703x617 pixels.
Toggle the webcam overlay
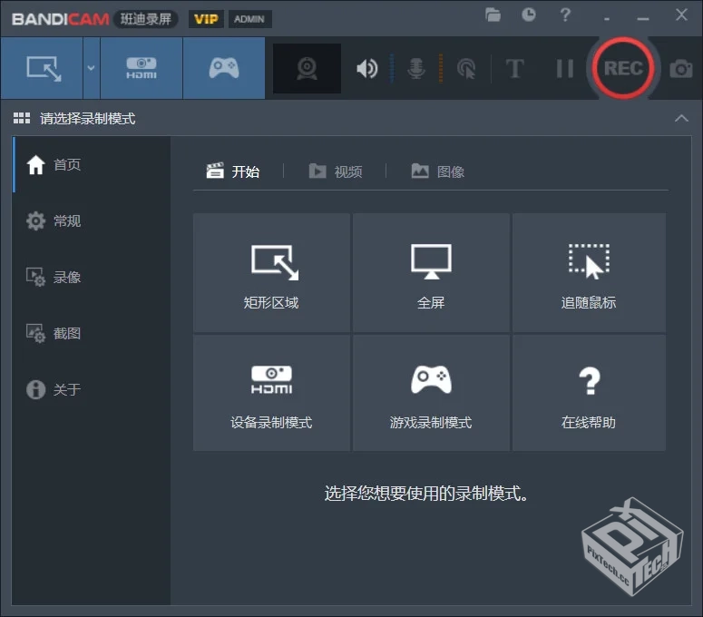click(308, 69)
